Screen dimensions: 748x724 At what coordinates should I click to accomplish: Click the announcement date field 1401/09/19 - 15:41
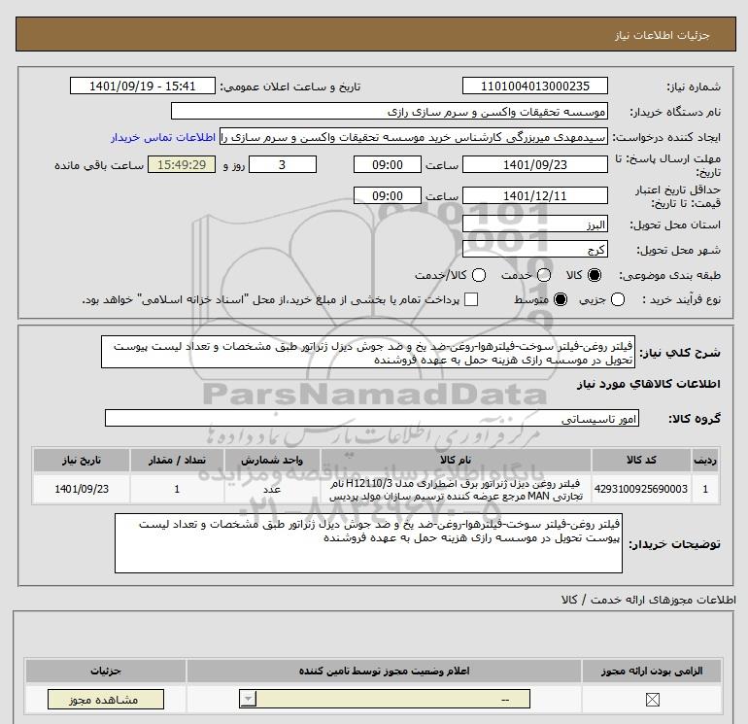[x=142, y=86]
